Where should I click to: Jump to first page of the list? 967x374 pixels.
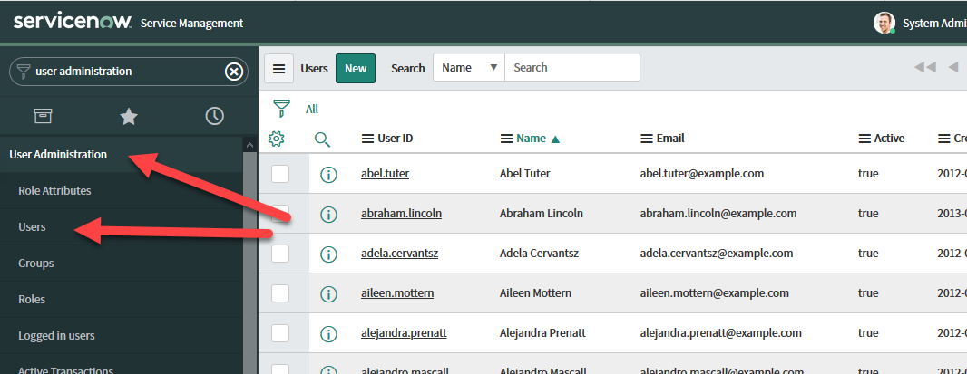click(924, 67)
